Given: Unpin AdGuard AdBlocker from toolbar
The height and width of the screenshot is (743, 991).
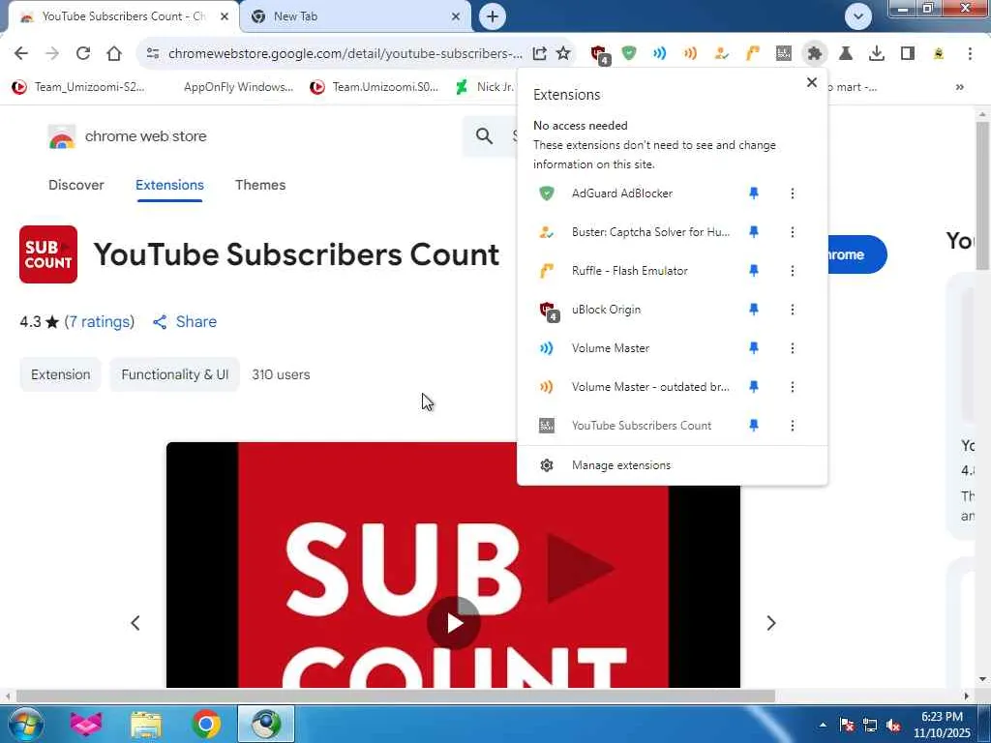Looking at the screenshot, I should (x=753, y=193).
